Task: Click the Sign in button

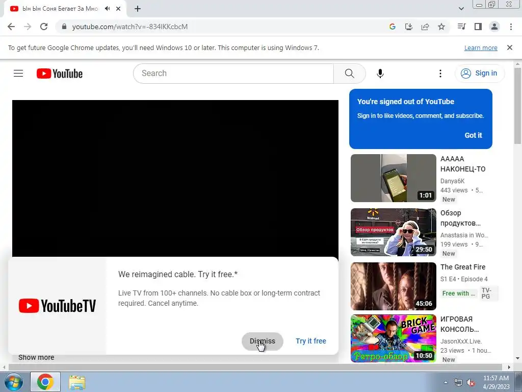Action: point(479,73)
